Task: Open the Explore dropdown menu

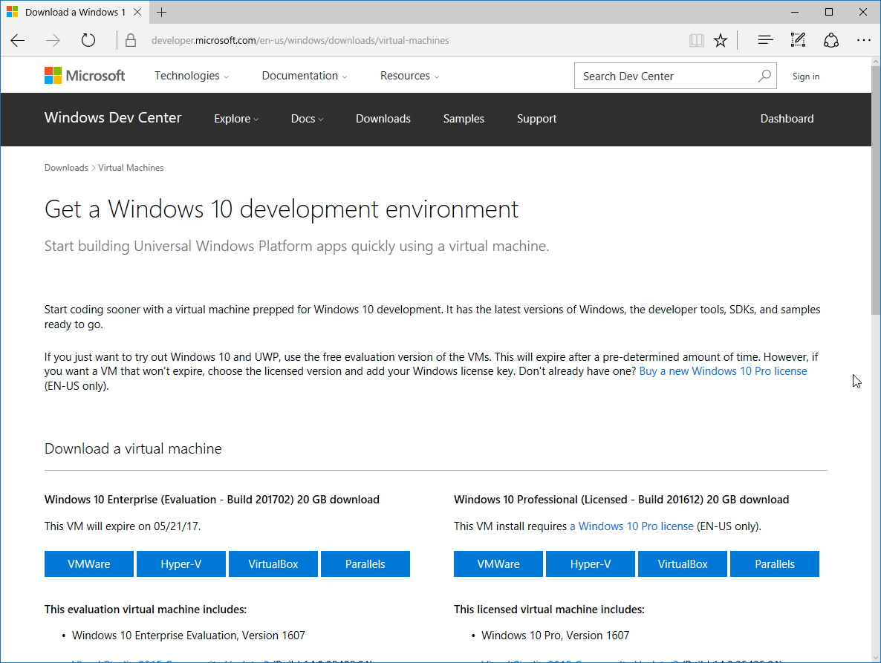Action: (x=236, y=119)
